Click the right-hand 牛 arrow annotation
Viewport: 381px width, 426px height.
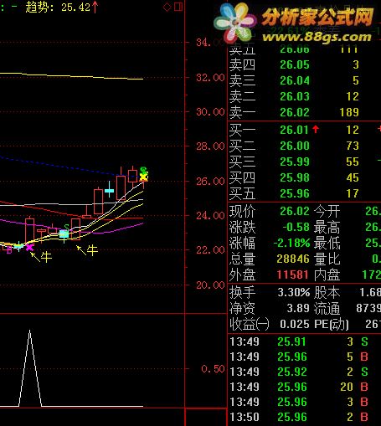click(87, 250)
